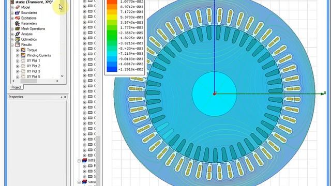Expand the XY Plot 3 node
Screen dimensions: 331x186
tap(18, 71)
